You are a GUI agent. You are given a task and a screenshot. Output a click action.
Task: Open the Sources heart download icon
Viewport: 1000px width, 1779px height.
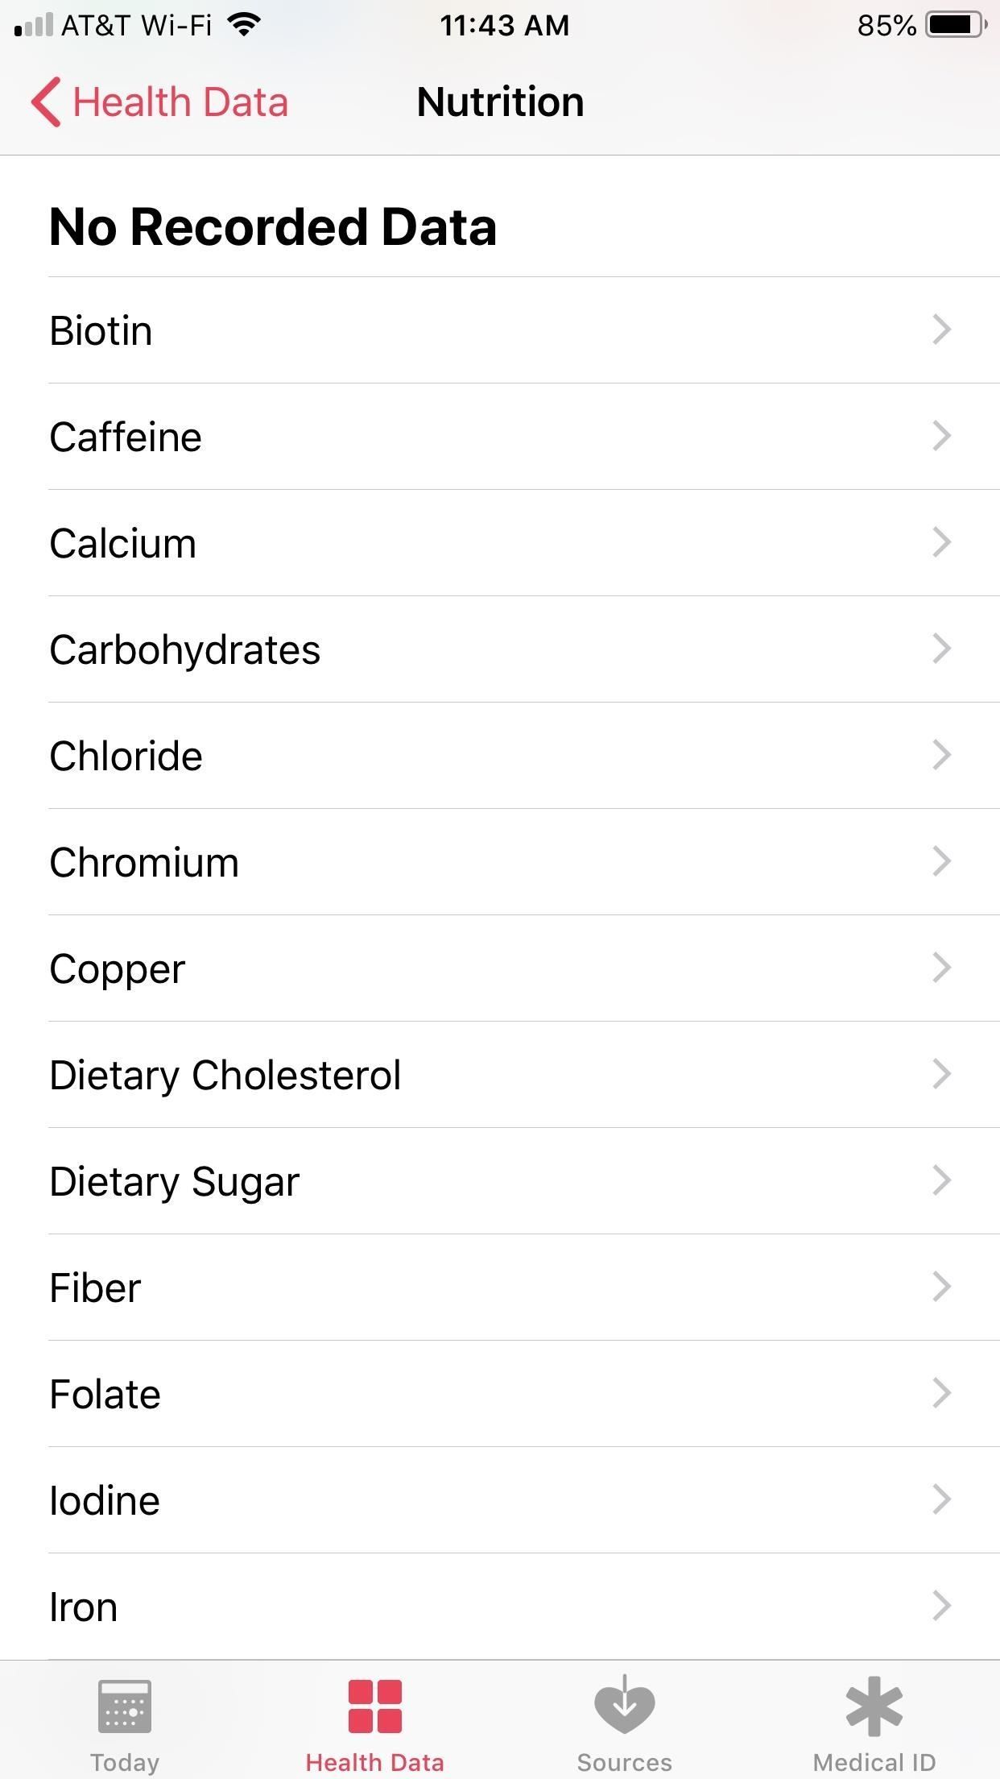(624, 1705)
